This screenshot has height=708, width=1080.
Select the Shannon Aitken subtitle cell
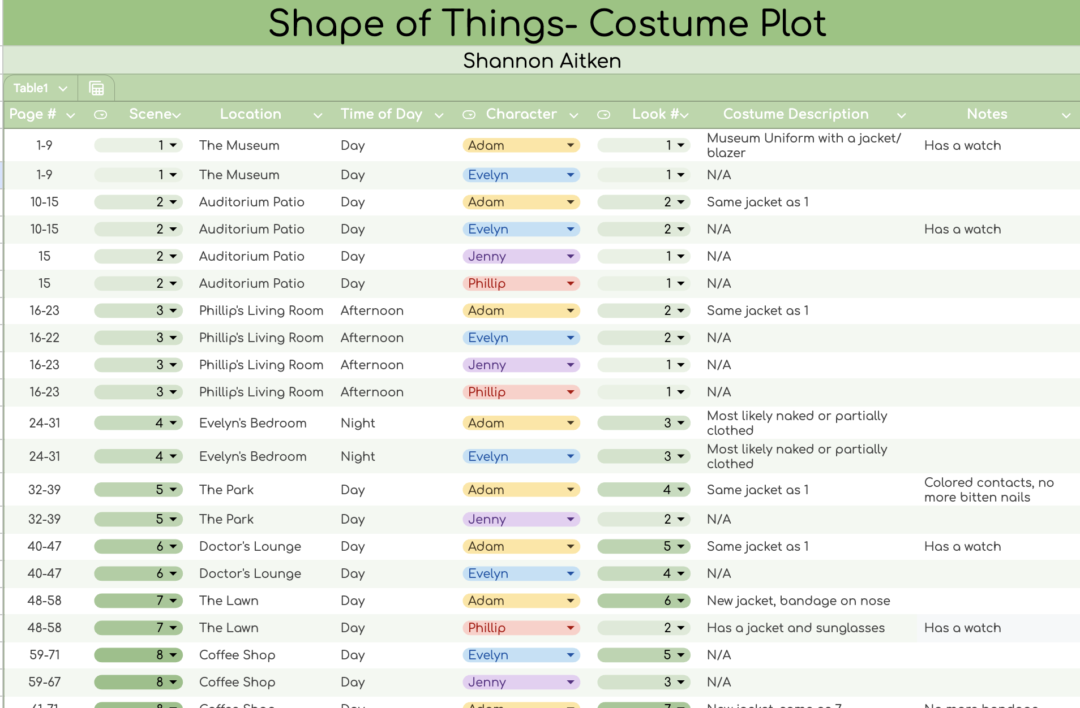(542, 61)
